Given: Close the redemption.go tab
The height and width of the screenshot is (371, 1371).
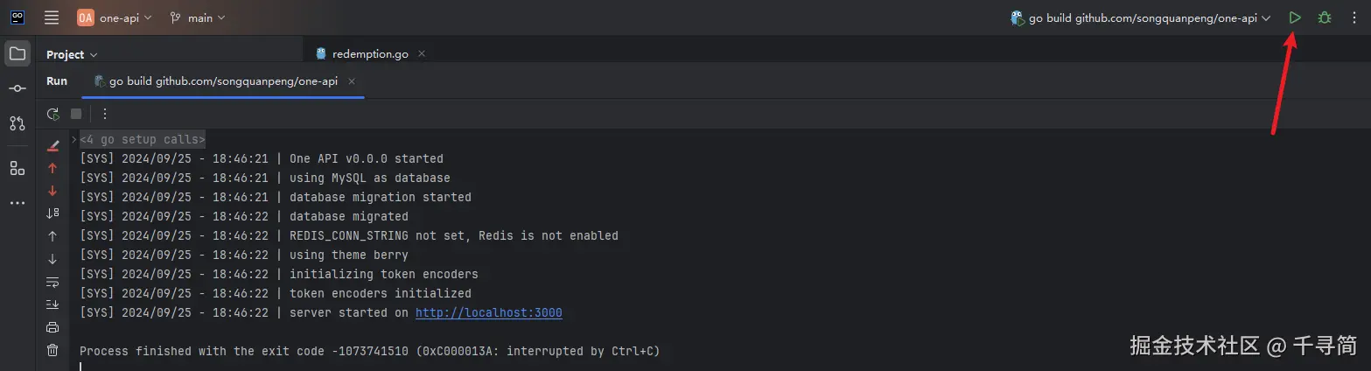Looking at the screenshot, I should (421, 54).
